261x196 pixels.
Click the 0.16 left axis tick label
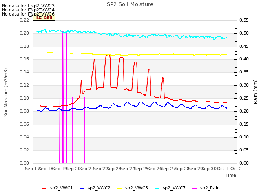tap(24, 59)
